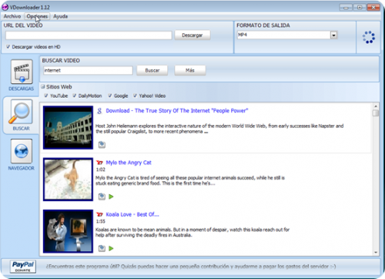Click the Koala Love video thumbnail

[68, 231]
